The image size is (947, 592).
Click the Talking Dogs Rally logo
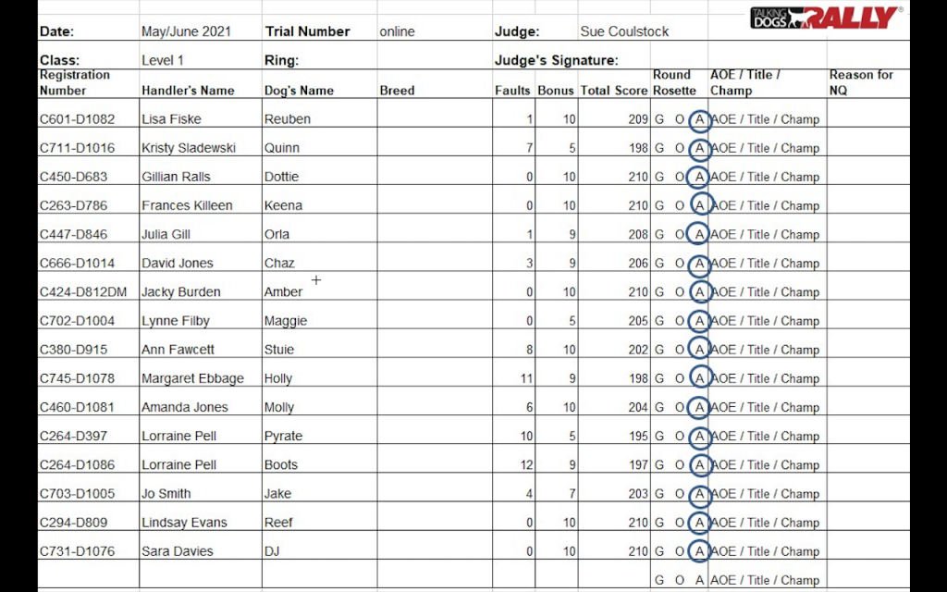(826, 18)
